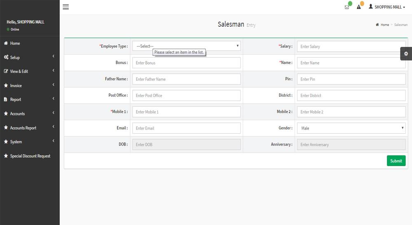412x225 pixels.
Task: Focus the Enter Bonus field
Action: pos(186,63)
